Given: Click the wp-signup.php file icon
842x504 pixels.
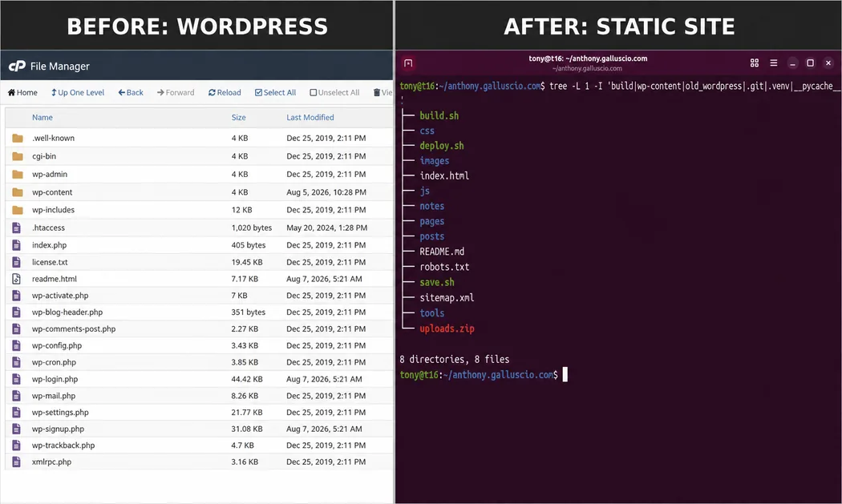Looking at the screenshot, I should click(17, 429).
